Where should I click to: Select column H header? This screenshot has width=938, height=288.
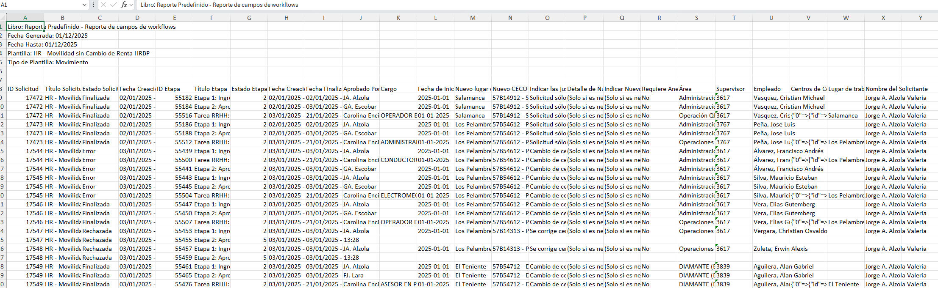(286, 18)
